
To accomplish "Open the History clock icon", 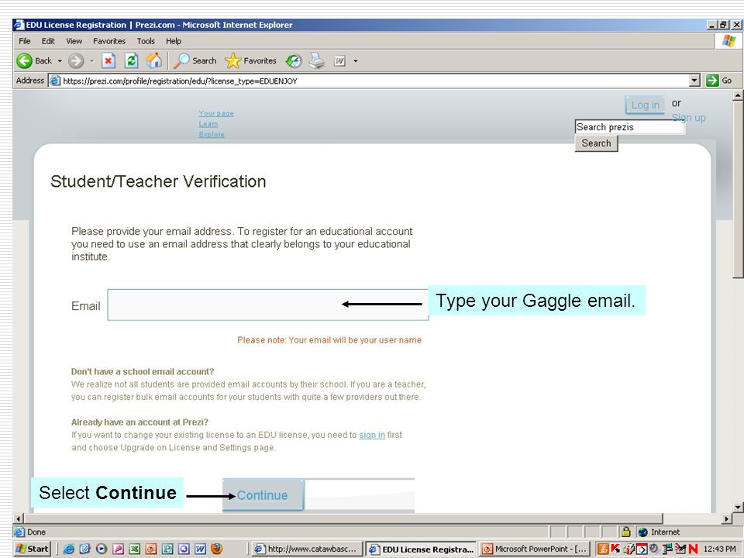I will tap(294, 60).
